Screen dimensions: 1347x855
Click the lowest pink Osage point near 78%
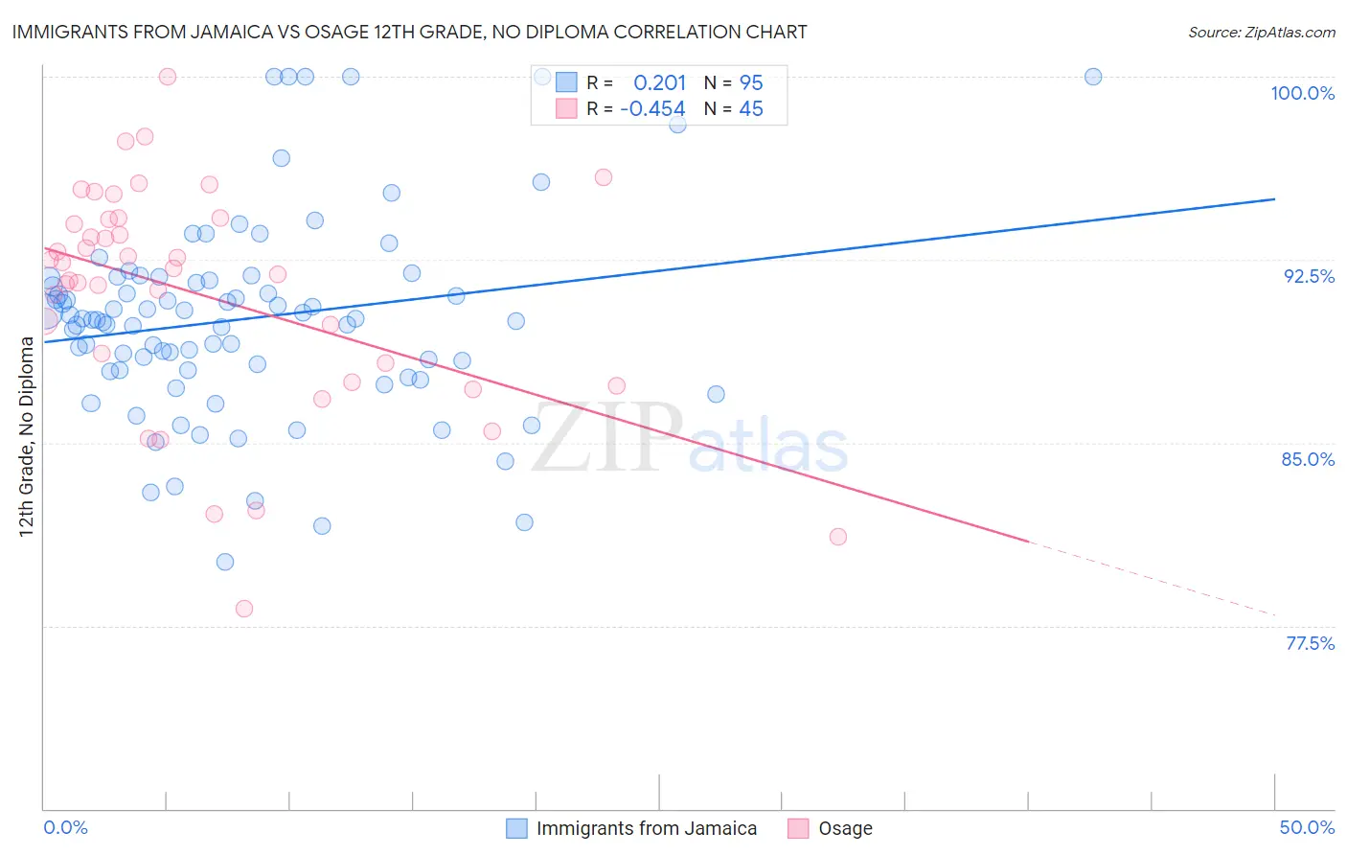(x=244, y=609)
